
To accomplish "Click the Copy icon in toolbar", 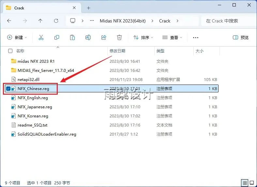I will [57, 37].
